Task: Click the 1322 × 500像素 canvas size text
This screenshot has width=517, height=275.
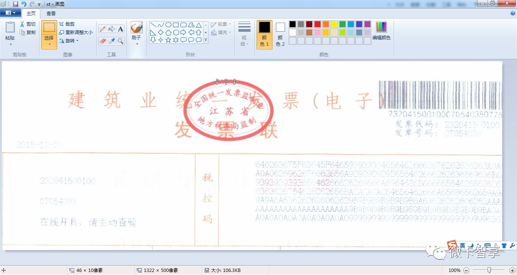Action: click(160, 270)
